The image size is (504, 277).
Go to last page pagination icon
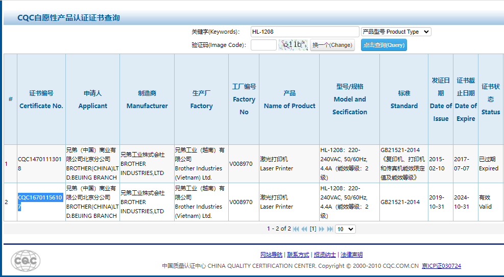(x=330, y=229)
